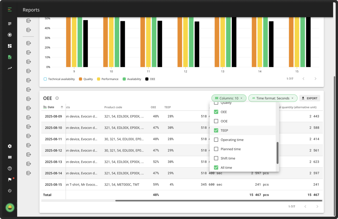Screen dimensions: 338x219
Task: Go to next page under the chart
Action: tap(315, 79)
